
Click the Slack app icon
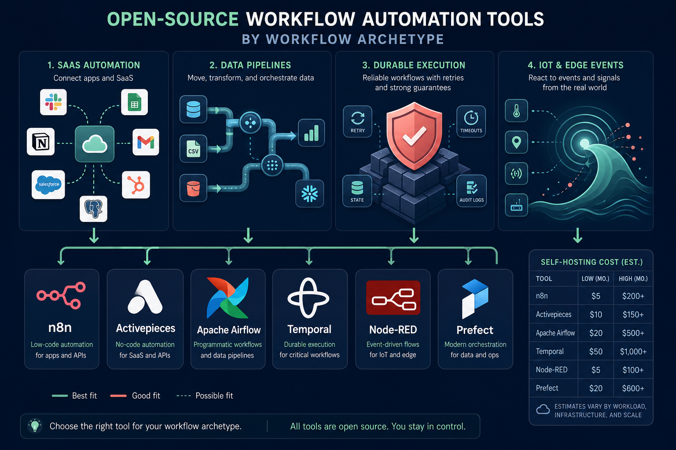tap(53, 102)
